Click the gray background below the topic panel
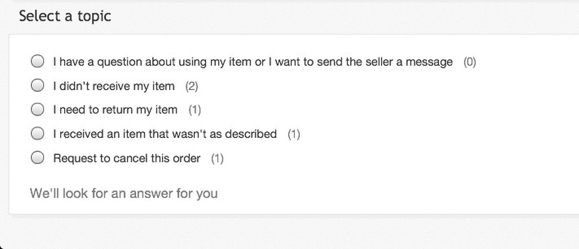The width and height of the screenshot is (579, 249). (289, 232)
